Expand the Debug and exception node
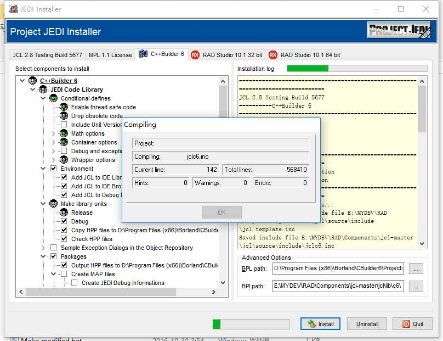Viewport: 443px width, 341px height. point(53,151)
